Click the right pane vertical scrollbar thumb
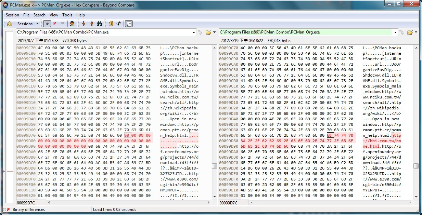Viewport: 422px width, 215px height. 416,166
